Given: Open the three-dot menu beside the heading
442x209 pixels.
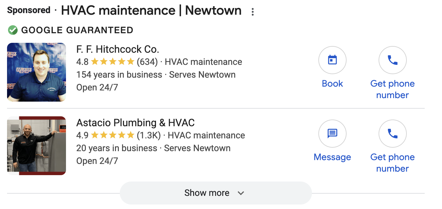Looking at the screenshot, I should click(x=253, y=12).
